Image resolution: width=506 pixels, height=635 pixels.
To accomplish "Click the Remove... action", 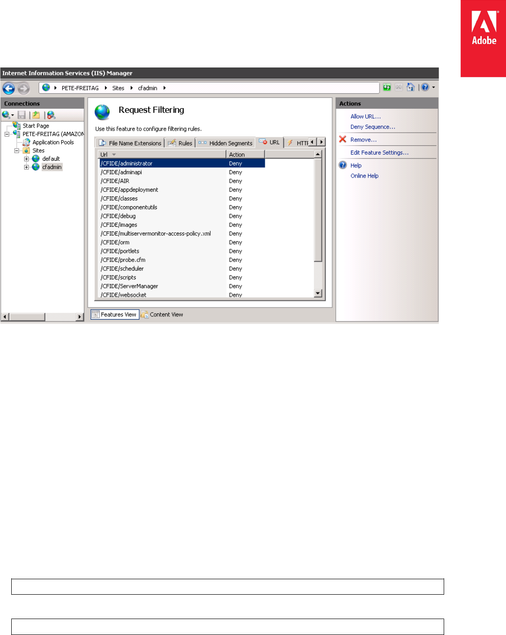I will pyautogui.click(x=363, y=140).
